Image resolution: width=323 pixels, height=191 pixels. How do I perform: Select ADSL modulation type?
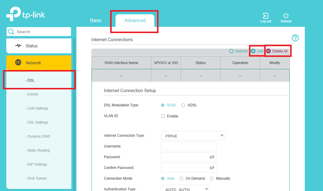183,105
